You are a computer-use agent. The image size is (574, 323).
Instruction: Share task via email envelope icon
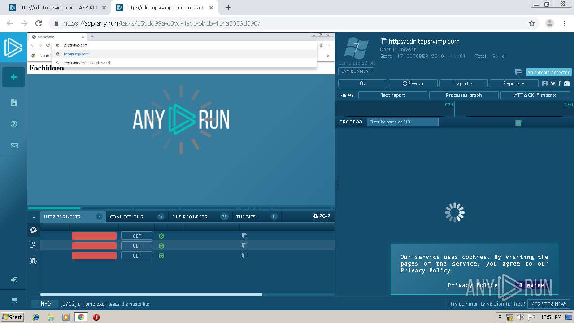[x=567, y=83]
